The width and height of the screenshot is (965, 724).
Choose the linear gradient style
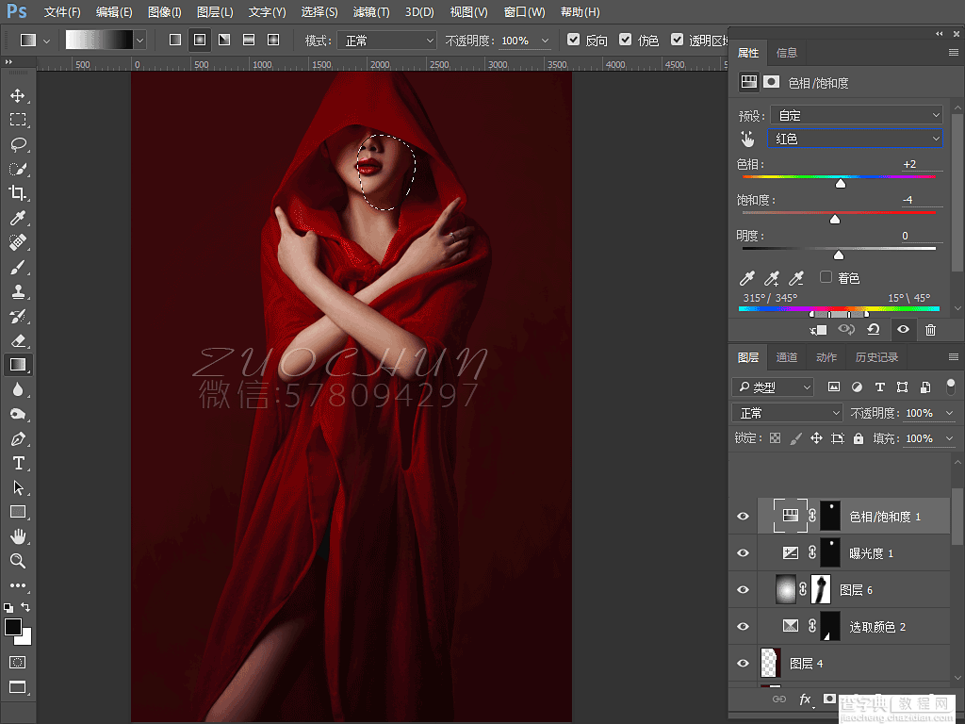pos(175,40)
